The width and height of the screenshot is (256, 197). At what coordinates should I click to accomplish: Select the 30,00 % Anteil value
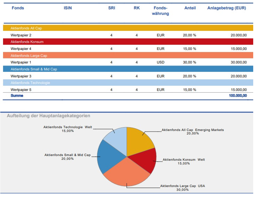pyautogui.click(x=189, y=62)
